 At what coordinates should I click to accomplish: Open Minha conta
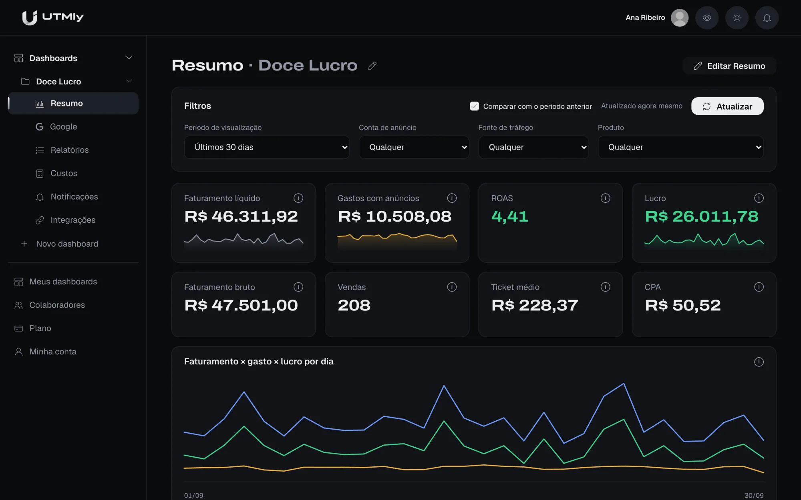pos(73,352)
